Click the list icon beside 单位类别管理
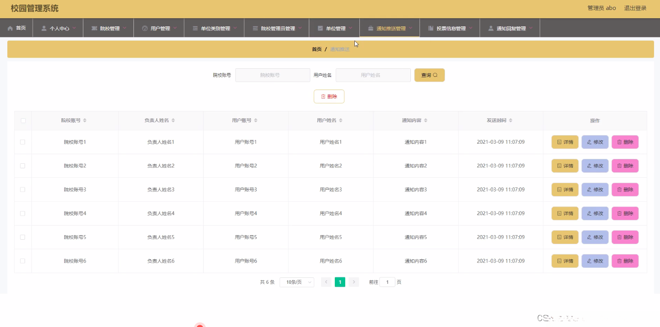Image resolution: width=660 pixels, height=327 pixels. click(195, 28)
